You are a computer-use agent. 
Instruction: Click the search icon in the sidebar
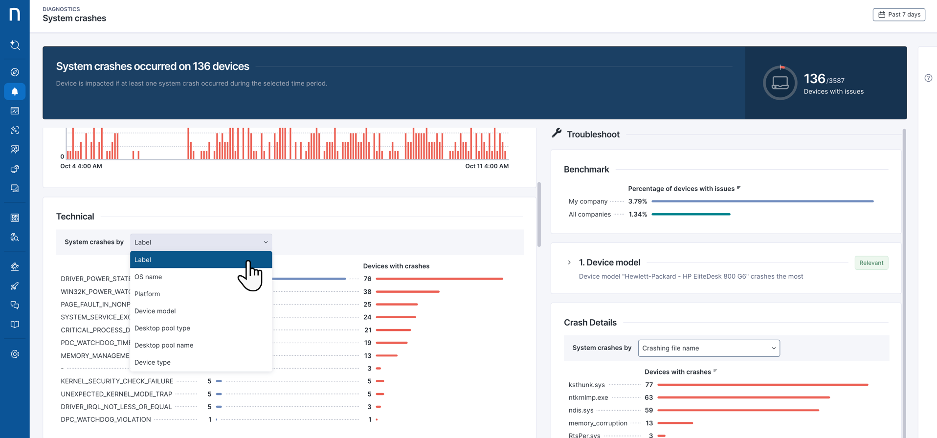15,45
